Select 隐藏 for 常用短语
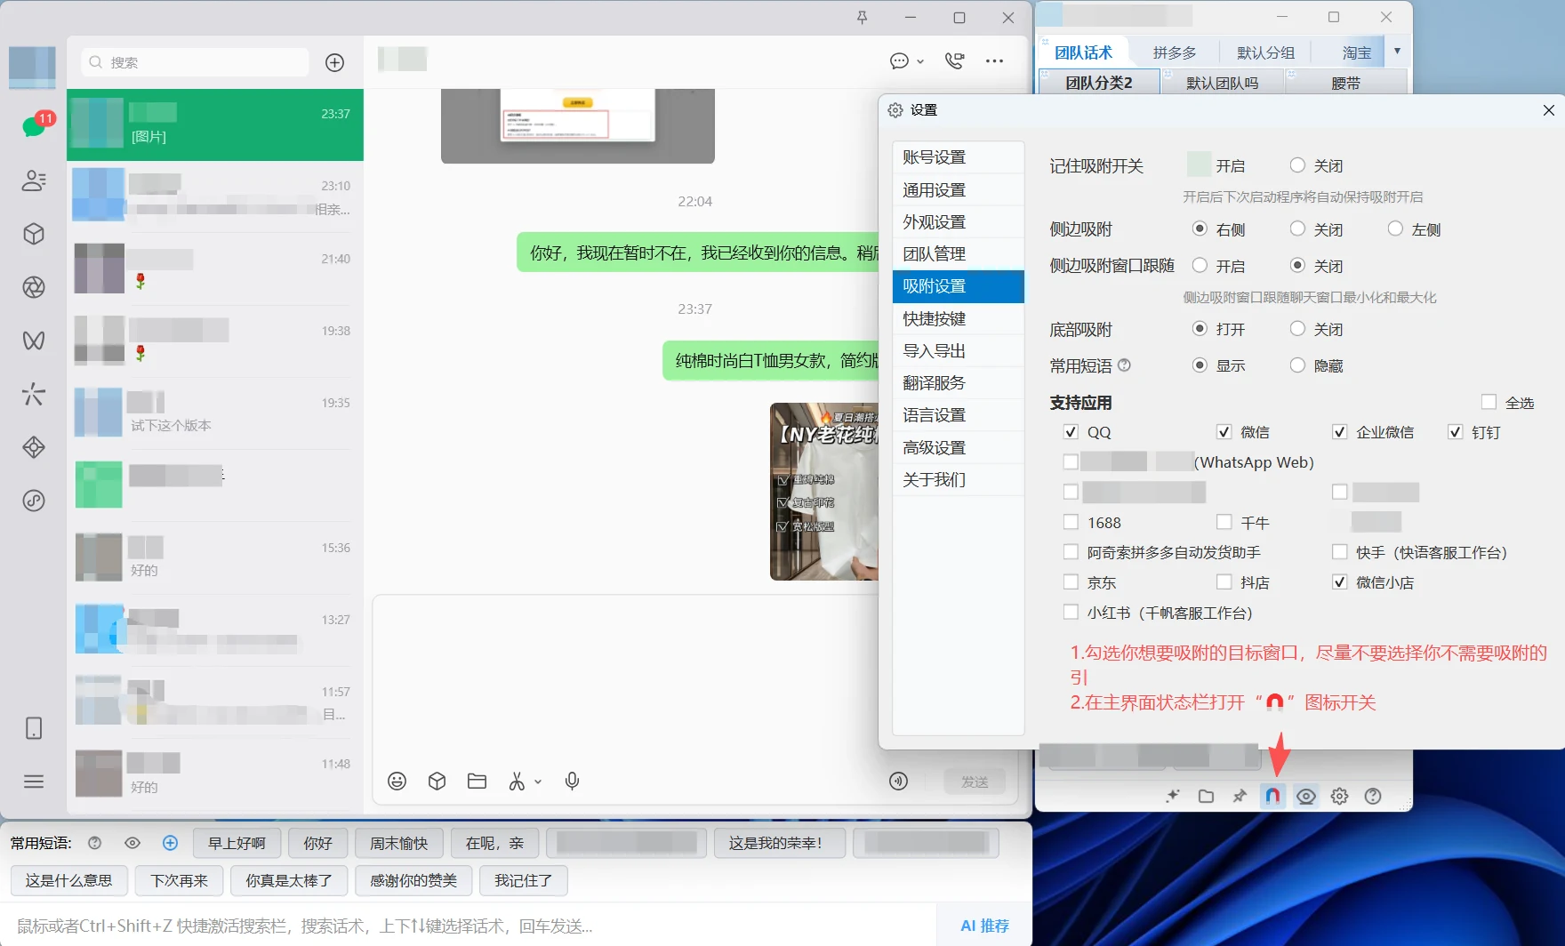 coord(1297,365)
